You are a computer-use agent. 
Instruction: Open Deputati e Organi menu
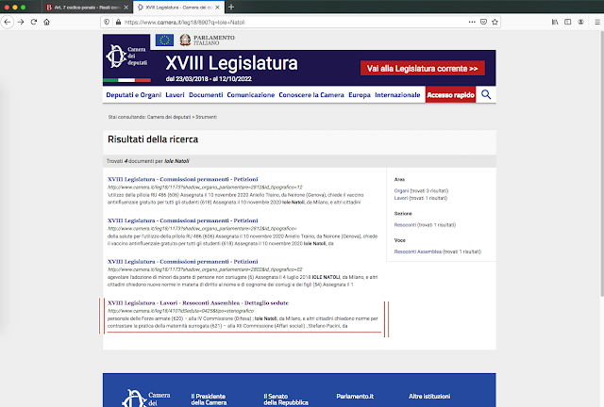[x=134, y=94]
